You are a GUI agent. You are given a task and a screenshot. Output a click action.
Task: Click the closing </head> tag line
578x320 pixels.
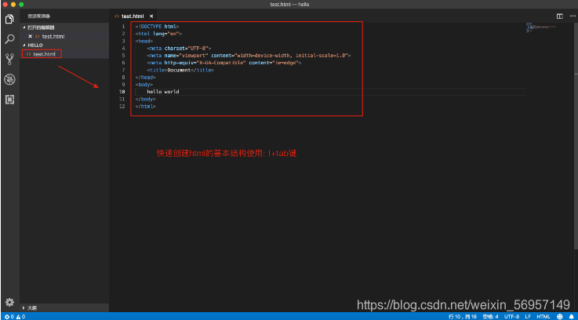pos(145,78)
